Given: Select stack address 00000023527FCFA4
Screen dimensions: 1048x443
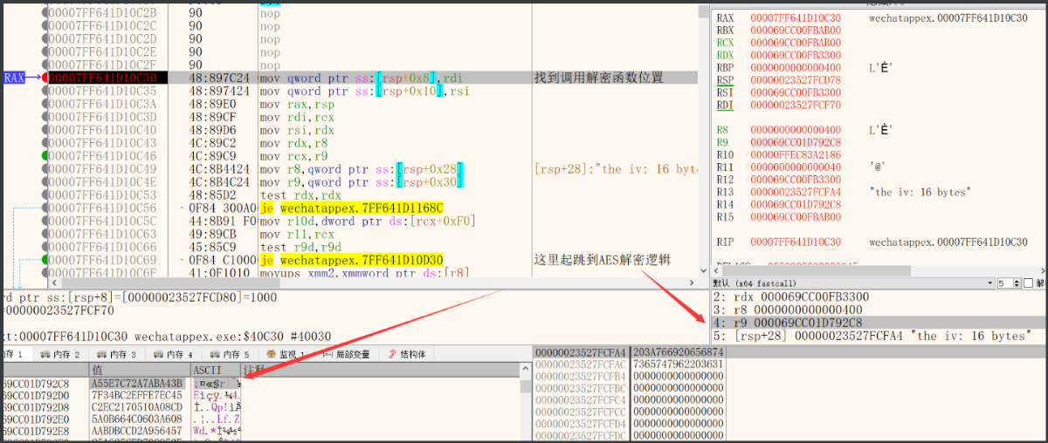Looking at the screenshot, I should [580, 351].
